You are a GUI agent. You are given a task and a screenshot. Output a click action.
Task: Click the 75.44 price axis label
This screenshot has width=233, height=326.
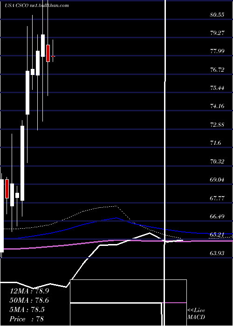217,88
